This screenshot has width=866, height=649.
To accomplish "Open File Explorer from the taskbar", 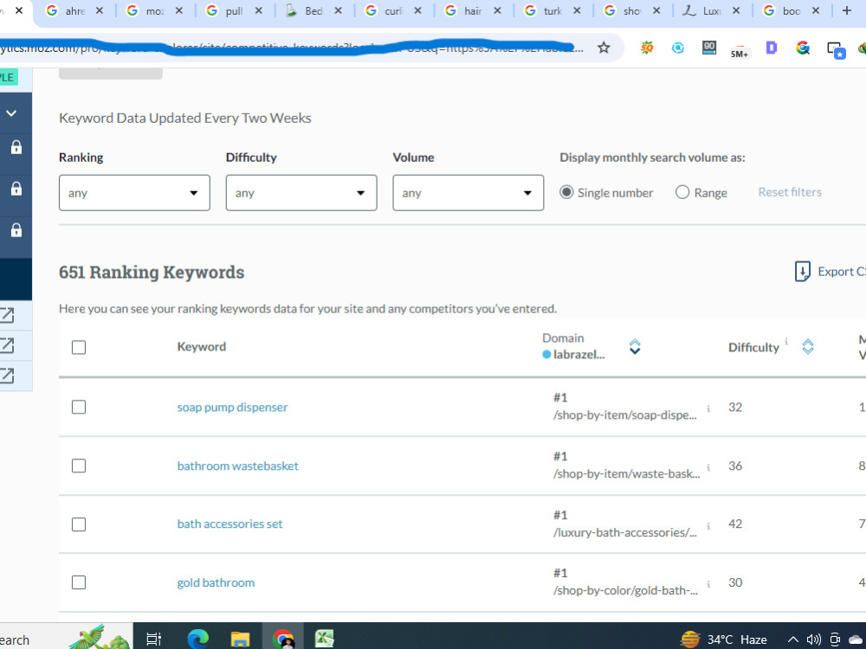I will (x=240, y=639).
